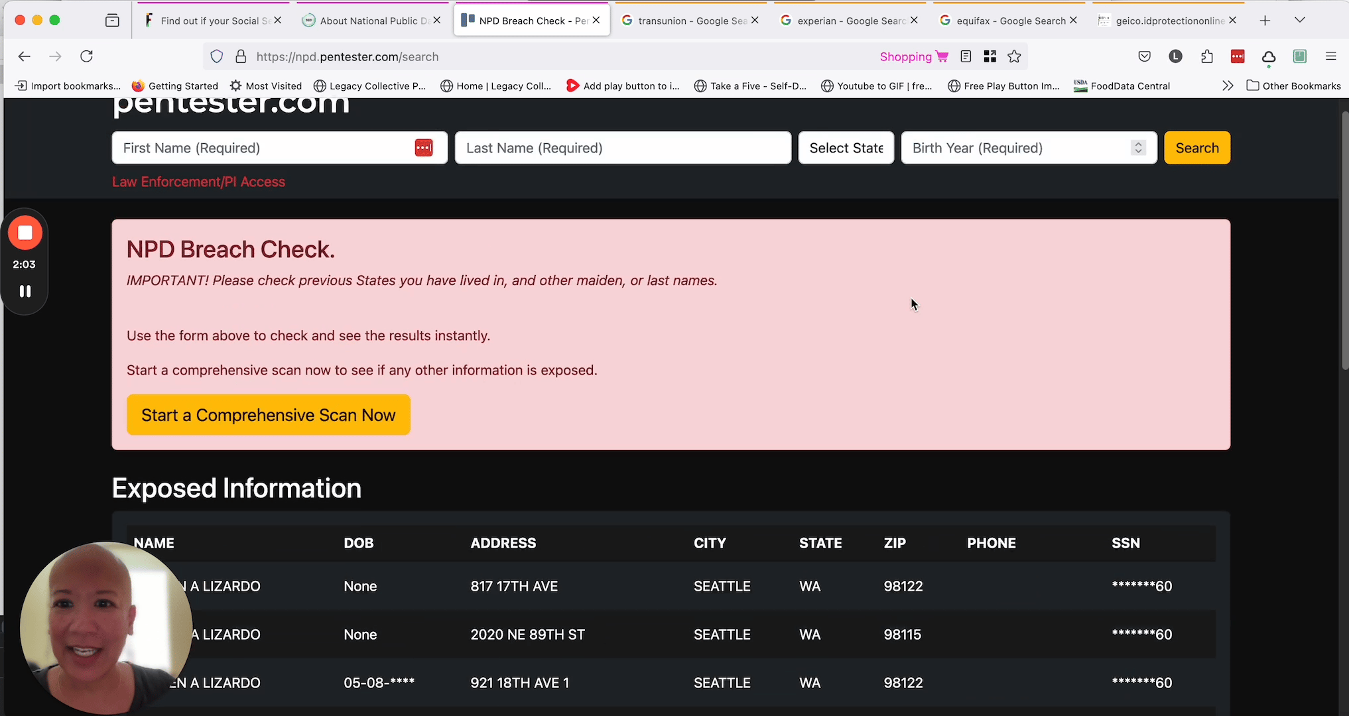Open the green square extension icon

point(1300,56)
